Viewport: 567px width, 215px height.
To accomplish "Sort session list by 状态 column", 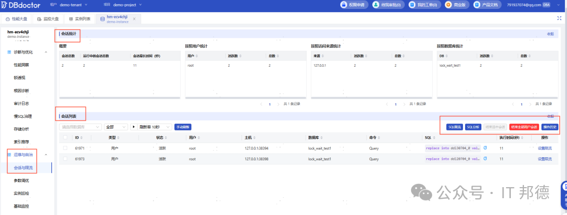I will (x=165, y=138).
